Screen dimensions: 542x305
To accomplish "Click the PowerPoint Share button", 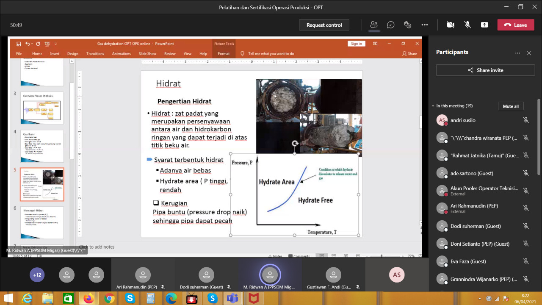I will [x=410, y=54].
